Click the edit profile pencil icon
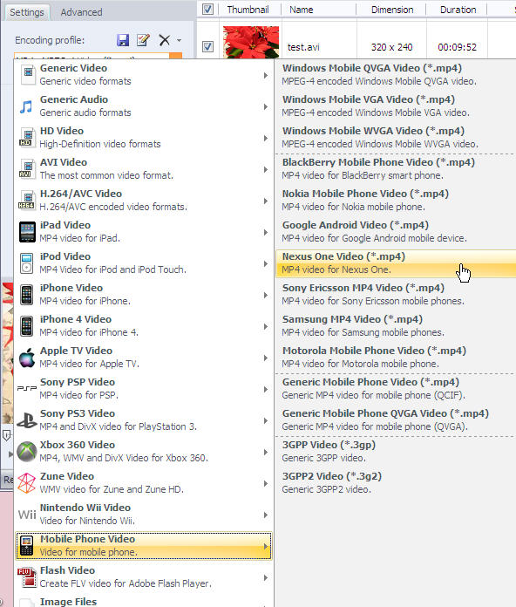Screen dimensions: 516x607 tap(143, 40)
